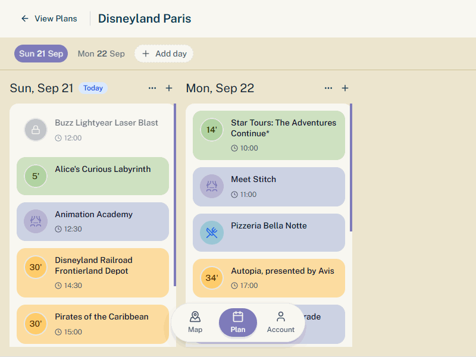This screenshot has height=357, width=476.
Task: Click the character icon on Animation Academy card
Action: click(x=35, y=221)
